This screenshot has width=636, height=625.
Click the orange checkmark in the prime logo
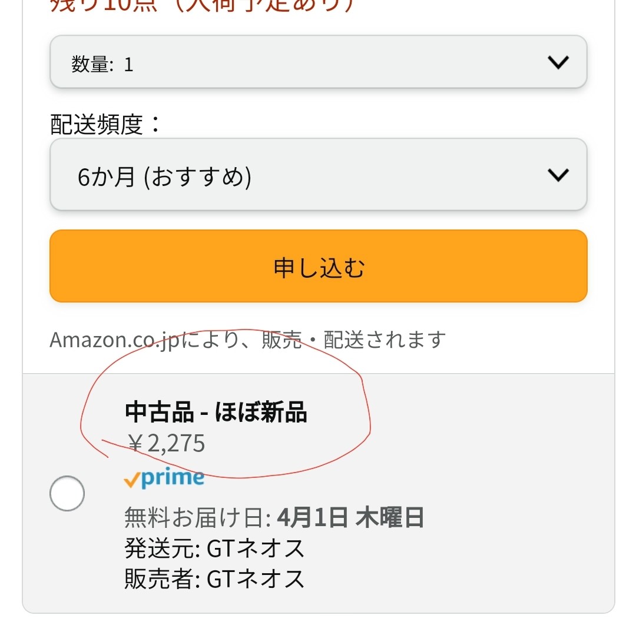(x=131, y=480)
